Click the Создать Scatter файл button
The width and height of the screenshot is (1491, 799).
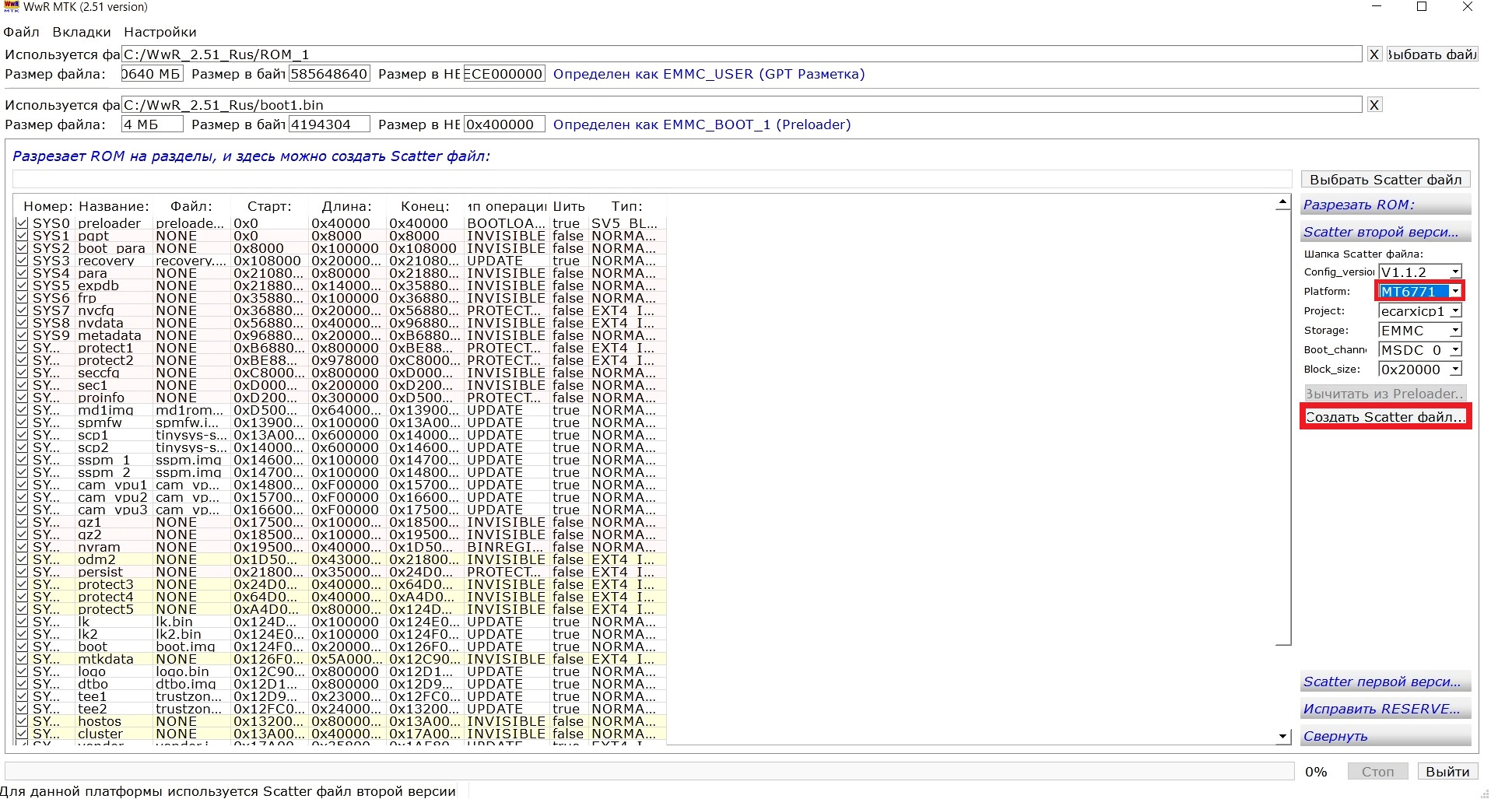(x=1385, y=417)
